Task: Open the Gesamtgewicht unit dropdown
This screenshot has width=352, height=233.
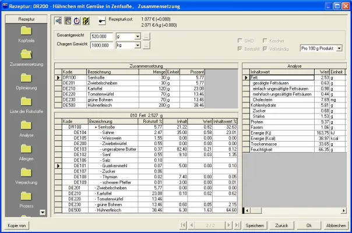Action: pos(137,36)
